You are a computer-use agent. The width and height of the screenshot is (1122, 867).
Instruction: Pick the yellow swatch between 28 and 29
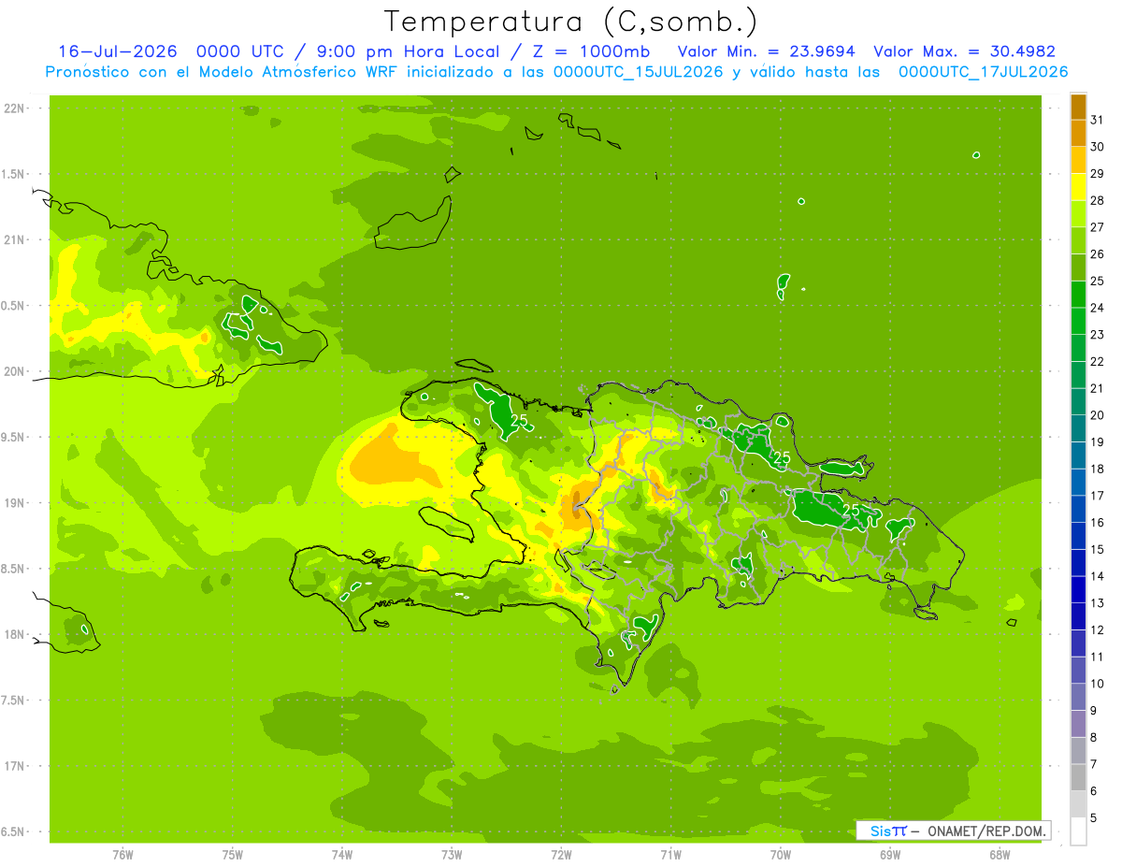1078,188
